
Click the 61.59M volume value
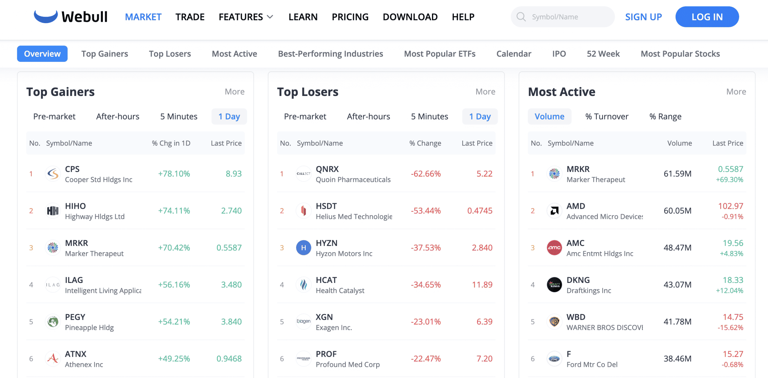(x=677, y=174)
